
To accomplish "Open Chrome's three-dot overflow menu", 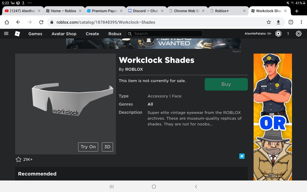I will pyautogui.click(x=302, y=22).
